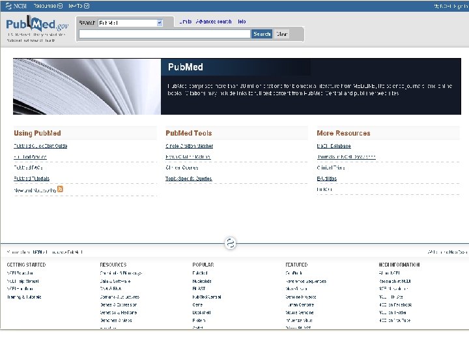Click the About NCBI footer link

tap(389, 273)
